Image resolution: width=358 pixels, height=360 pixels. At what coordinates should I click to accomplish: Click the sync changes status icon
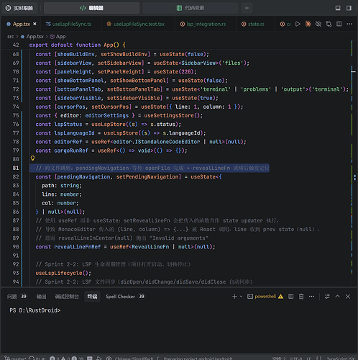37,359
